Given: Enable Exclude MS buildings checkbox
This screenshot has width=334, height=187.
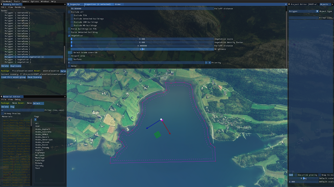Looking at the screenshot, I should point(72,25).
